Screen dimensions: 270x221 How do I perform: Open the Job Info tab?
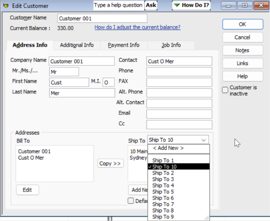171,45
